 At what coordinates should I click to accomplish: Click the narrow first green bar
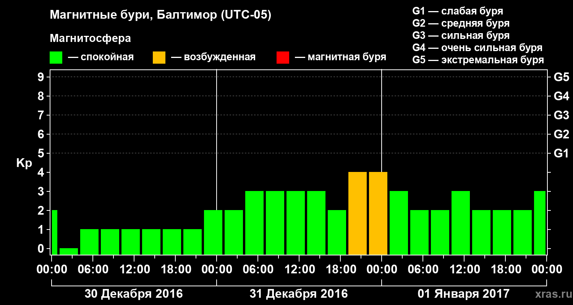tap(55, 233)
